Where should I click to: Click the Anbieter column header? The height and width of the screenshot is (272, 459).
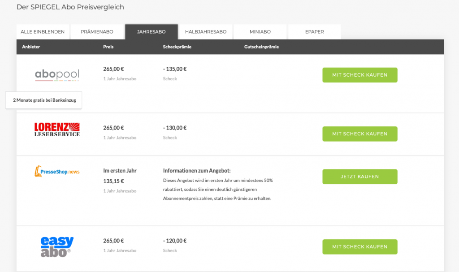31,47
